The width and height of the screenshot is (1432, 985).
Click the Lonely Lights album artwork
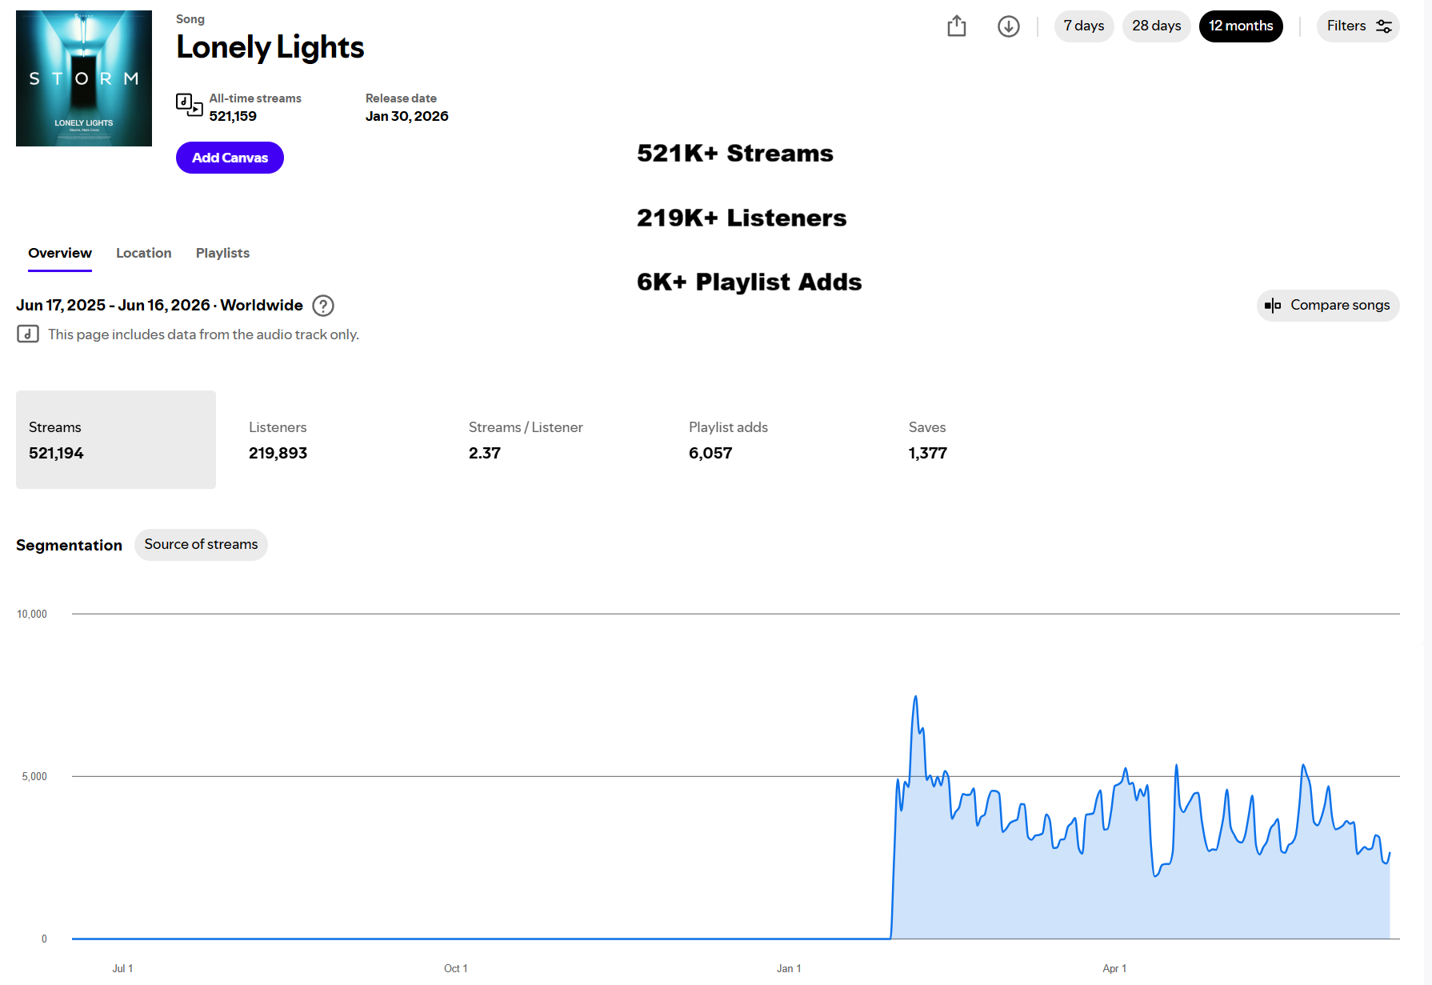coord(84,78)
